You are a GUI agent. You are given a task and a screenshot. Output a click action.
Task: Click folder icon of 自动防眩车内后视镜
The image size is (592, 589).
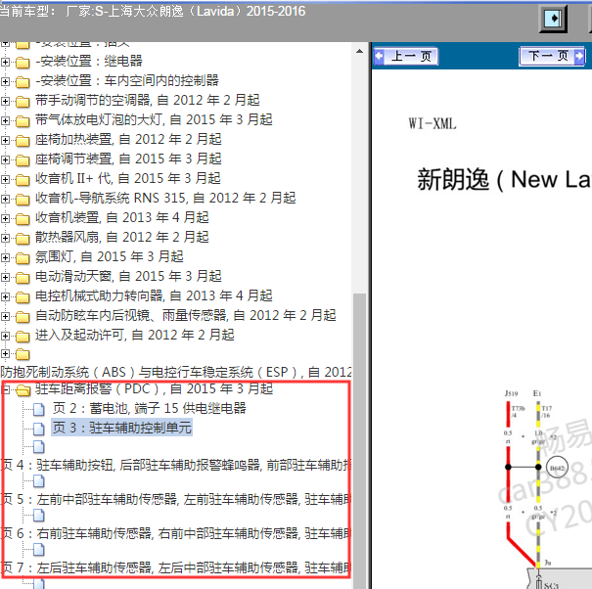pyautogui.click(x=23, y=317)
